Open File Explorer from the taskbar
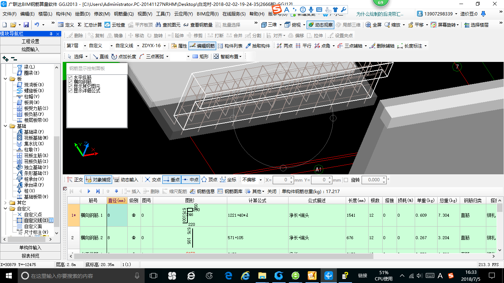Image resolution: width=504 pixels, height=283 pixels. coord(262,275)
